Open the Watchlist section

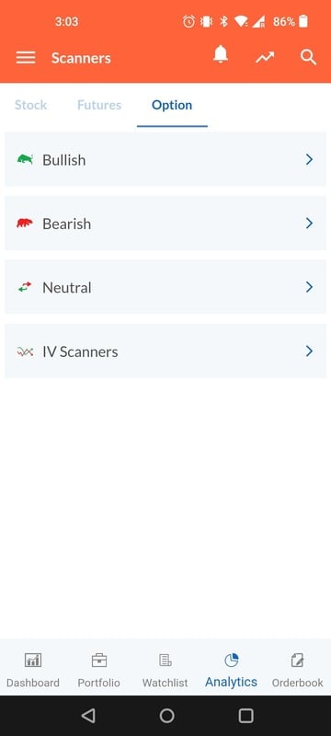point(165,671)
